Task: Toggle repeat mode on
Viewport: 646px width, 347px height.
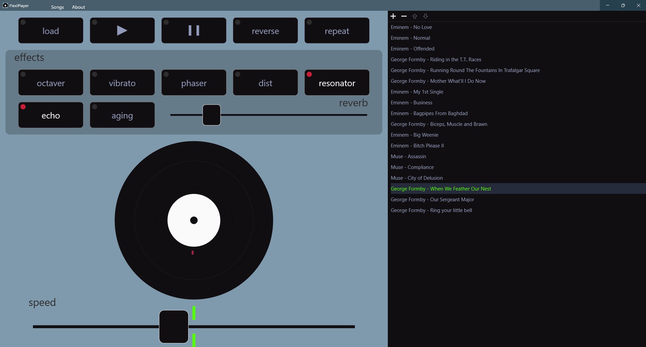Action: (x=337, y=30)
